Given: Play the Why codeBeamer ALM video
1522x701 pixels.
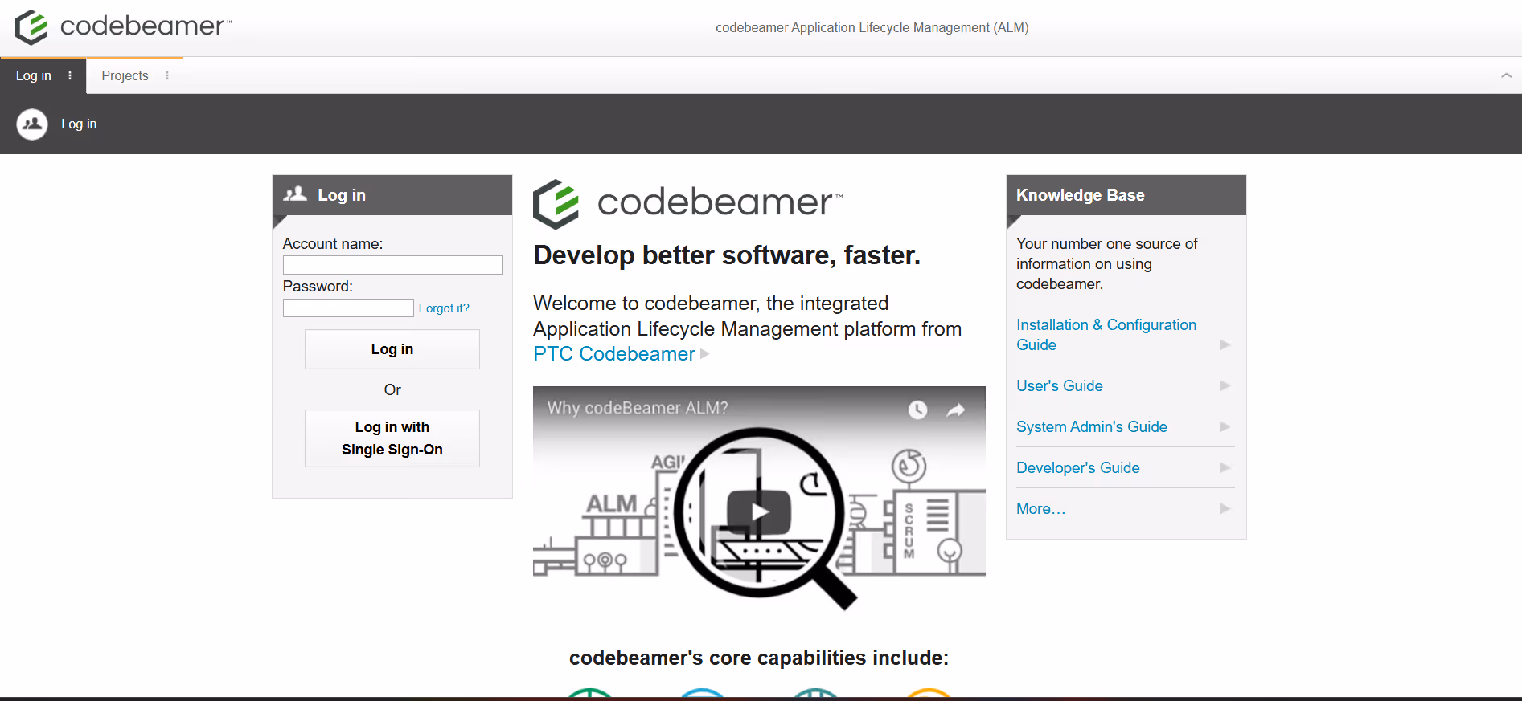Looking at the screenshot, I should [759, 511].
